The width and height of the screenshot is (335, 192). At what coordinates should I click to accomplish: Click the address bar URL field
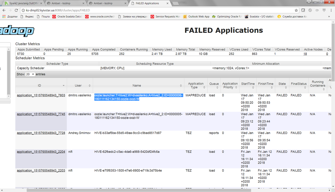[x=158, y=10]
